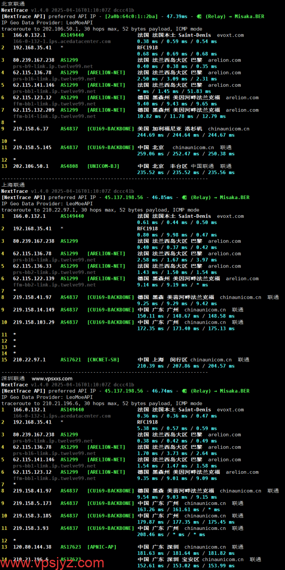The image size is (285, 570).
Task: Select the 210.39 ms latency value
Action: [x=151, y=366]
